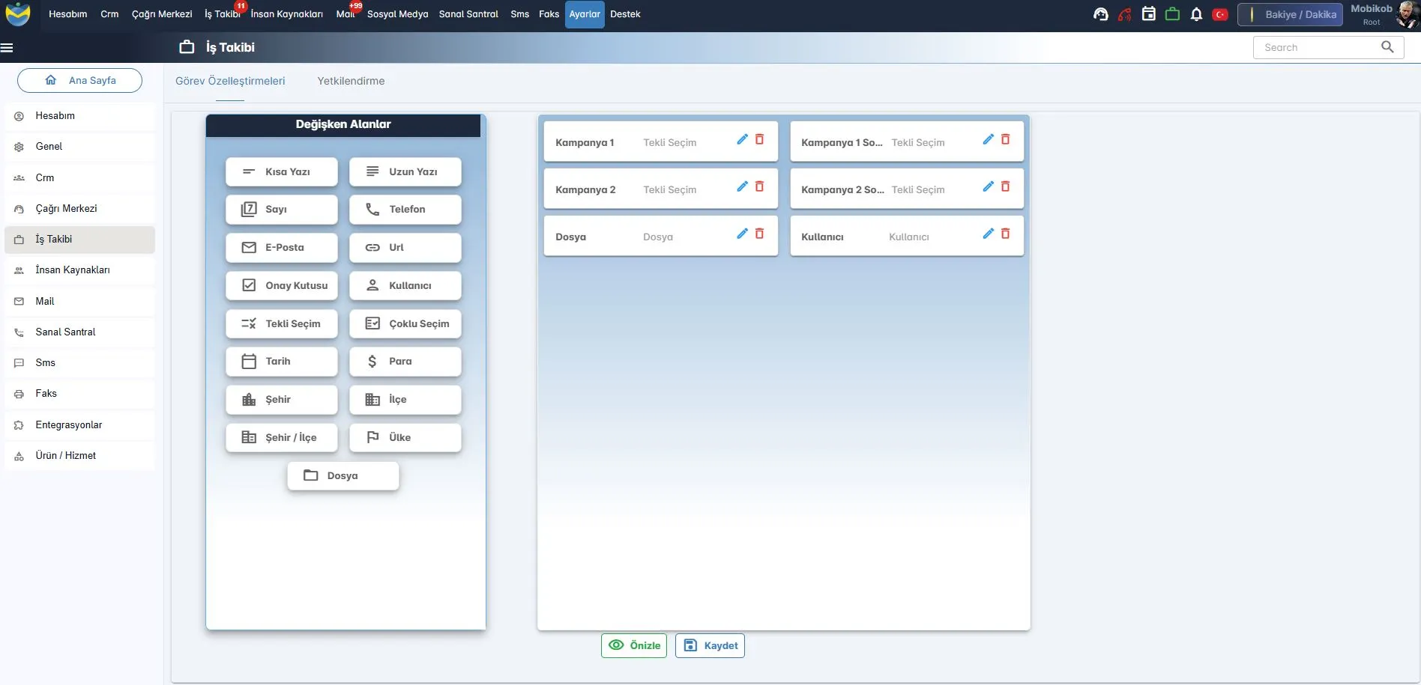Delete the Dosya field
The image size is (1421, 685).
759,234
